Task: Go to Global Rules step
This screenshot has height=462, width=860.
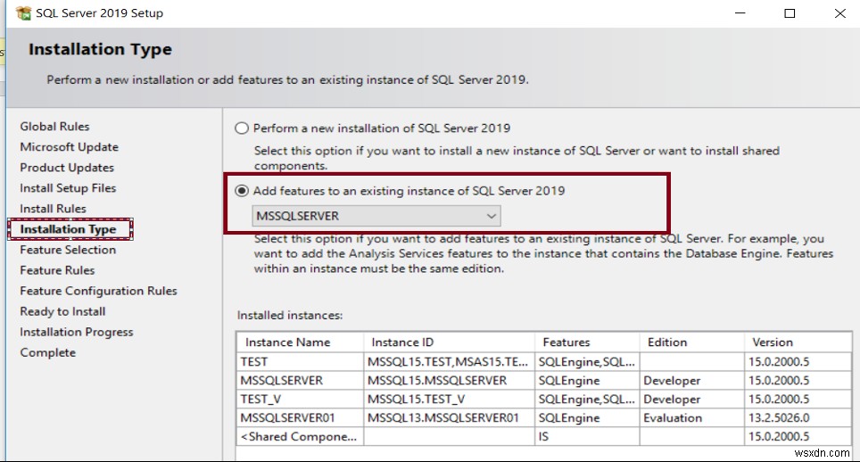Action: pyautogui.click(x=54, y=127)
